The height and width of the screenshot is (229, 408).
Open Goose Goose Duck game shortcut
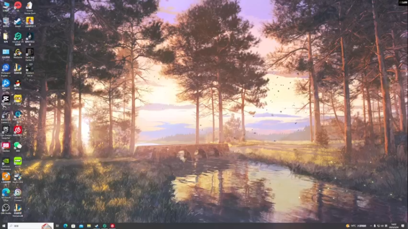click(x=30, y=8)
